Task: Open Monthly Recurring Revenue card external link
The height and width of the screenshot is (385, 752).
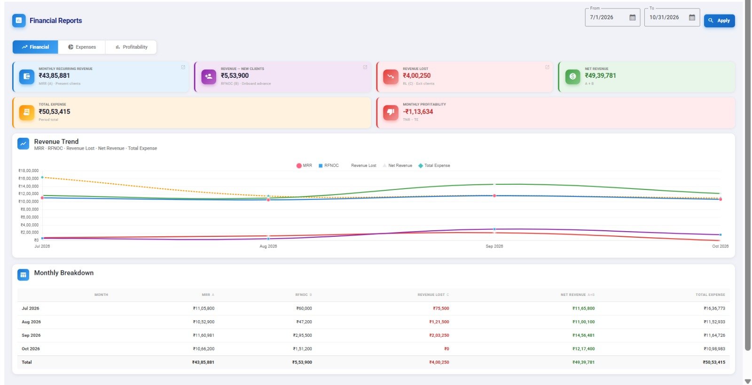Action: pos(183,67)
